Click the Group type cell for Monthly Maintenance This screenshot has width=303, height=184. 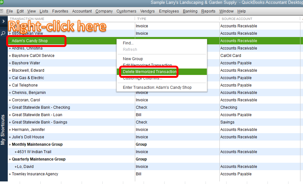[x=141, y=144]
